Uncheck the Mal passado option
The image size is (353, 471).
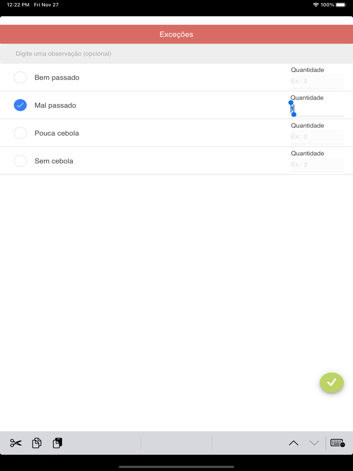[x=20, y=105]
